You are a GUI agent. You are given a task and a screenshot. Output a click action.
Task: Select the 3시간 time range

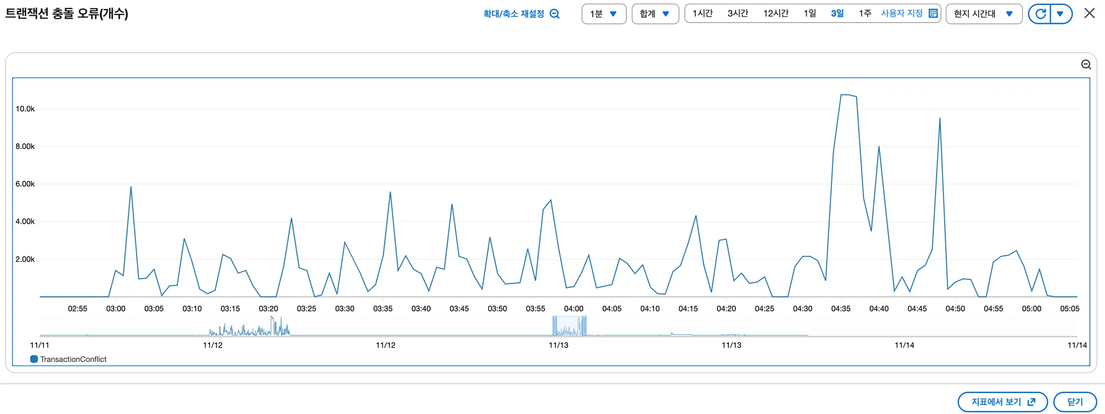tap(738, 13)
